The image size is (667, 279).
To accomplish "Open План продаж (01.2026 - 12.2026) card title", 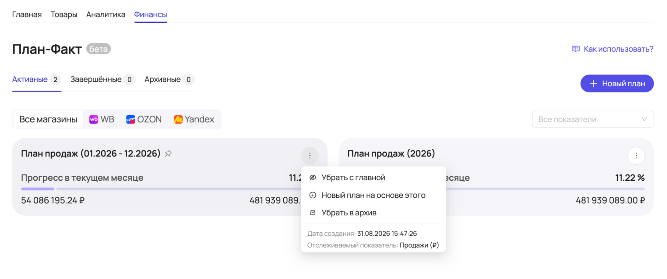I will pos(91,153).
